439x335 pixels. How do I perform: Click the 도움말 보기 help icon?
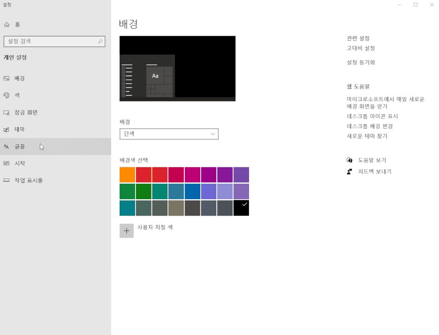349,160
